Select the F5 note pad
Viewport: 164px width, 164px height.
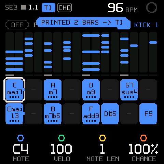[148, 114]
